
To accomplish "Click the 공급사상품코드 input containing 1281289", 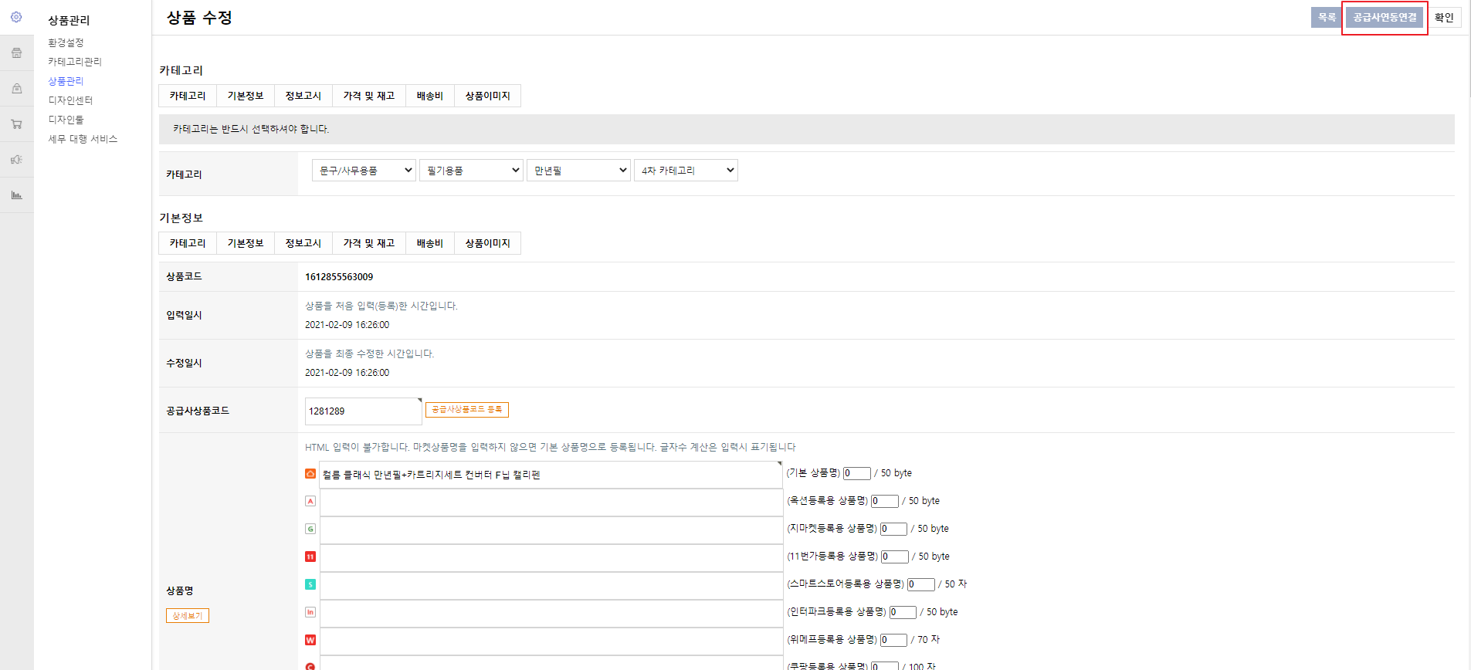I will [363, 411].
